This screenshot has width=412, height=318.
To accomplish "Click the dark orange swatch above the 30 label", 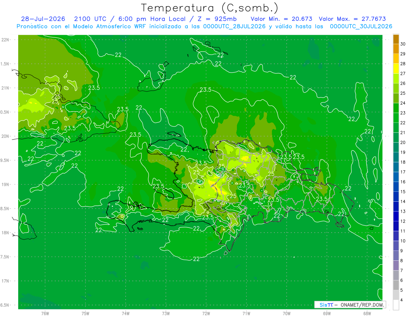I will click(x=396, y=39).
